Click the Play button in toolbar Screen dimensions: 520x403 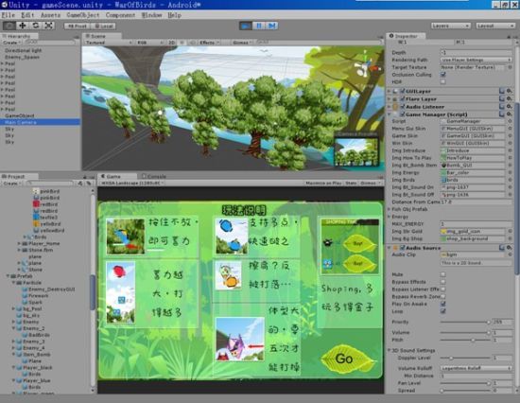point(246,26)
